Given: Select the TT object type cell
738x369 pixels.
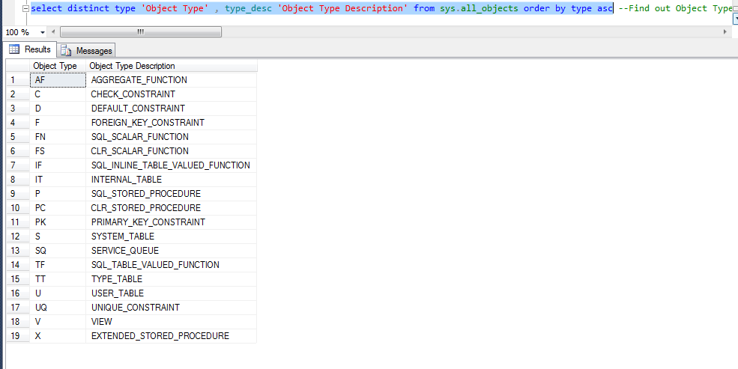Looking at the screenshot, I should click(x=58, y=279).
